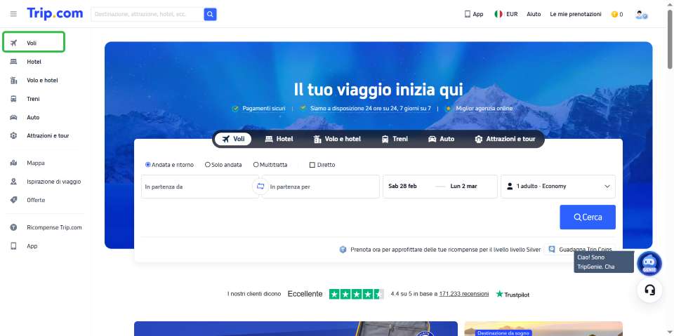Image resolution: width=674 pixels, height=336 pixels.
Task: Open the EUR currency and language selector
Action: pyautogui.click(x=505, y=14)
